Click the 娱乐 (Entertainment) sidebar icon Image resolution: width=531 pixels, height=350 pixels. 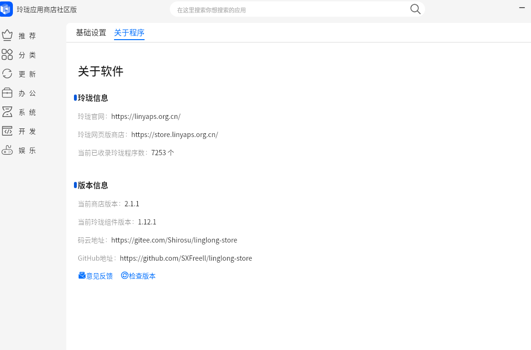7,150
